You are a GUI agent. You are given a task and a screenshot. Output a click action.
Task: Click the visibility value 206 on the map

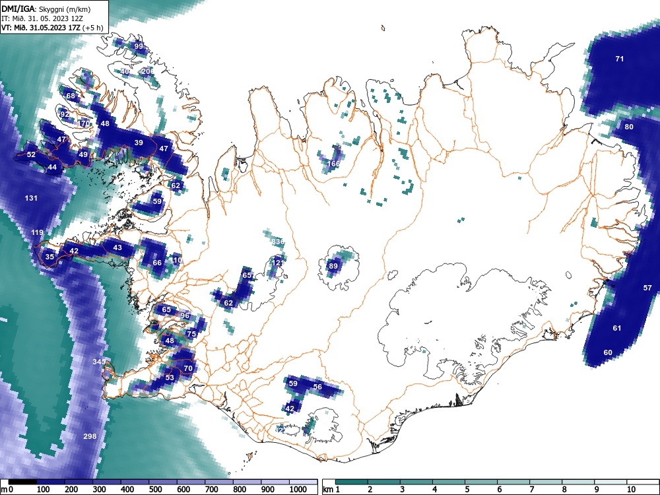[x=148, y=71]
